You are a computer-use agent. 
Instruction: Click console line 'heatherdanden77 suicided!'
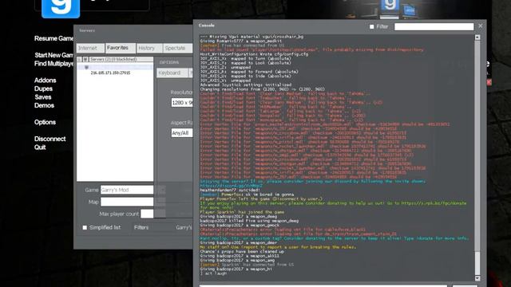pyautogui.click(x=230, y=190)
